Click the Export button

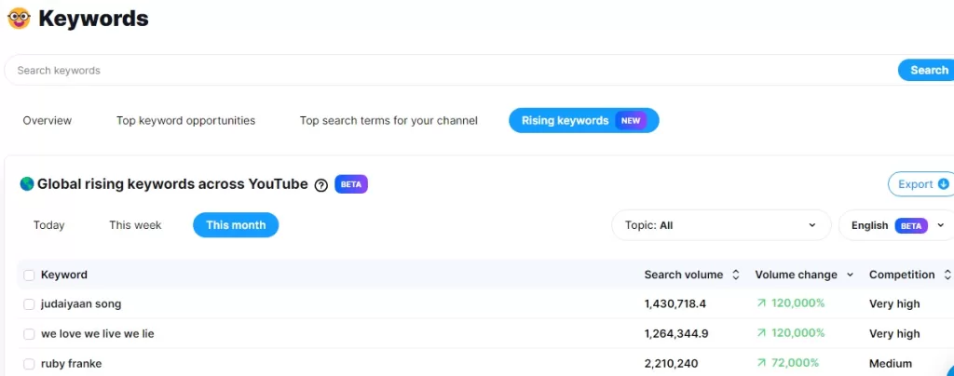pyautogui.click(x=920, y=184)
